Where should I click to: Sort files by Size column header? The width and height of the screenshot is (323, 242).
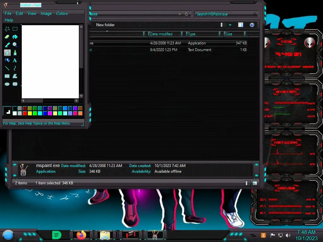click(234, 34)
